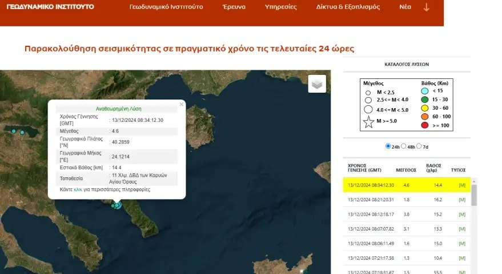Go to the Νέα menu item

[405, 7]
